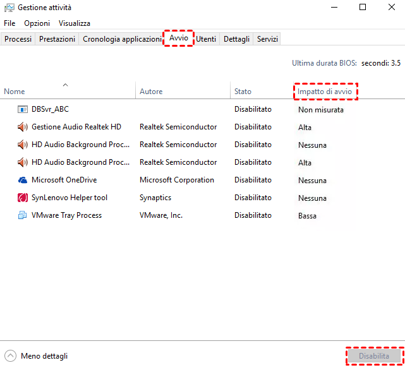Select the Microsoft OneDrive entry
This screenshot has height=370, width=405.
(64, 180)
